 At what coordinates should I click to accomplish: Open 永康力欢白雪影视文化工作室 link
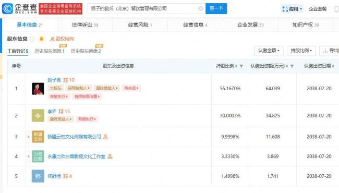(x=76, y=156)
